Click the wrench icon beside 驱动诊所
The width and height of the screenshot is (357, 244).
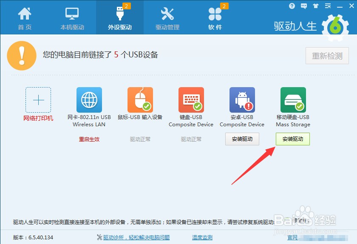click(x=99, y=237)
